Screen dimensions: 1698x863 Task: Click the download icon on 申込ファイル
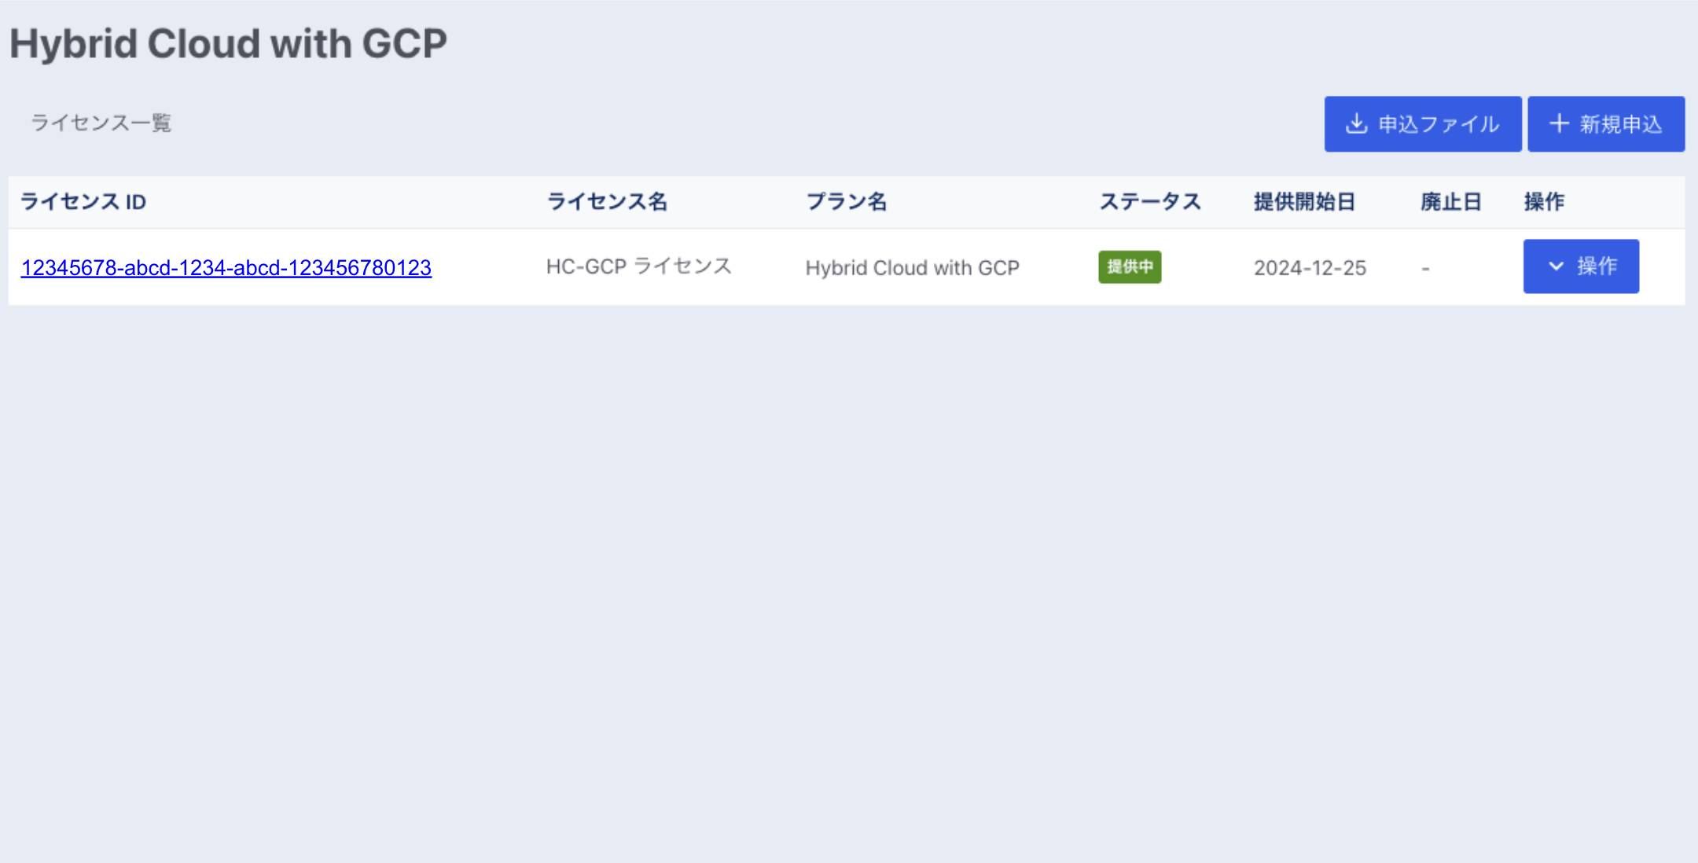point(1356,124)
